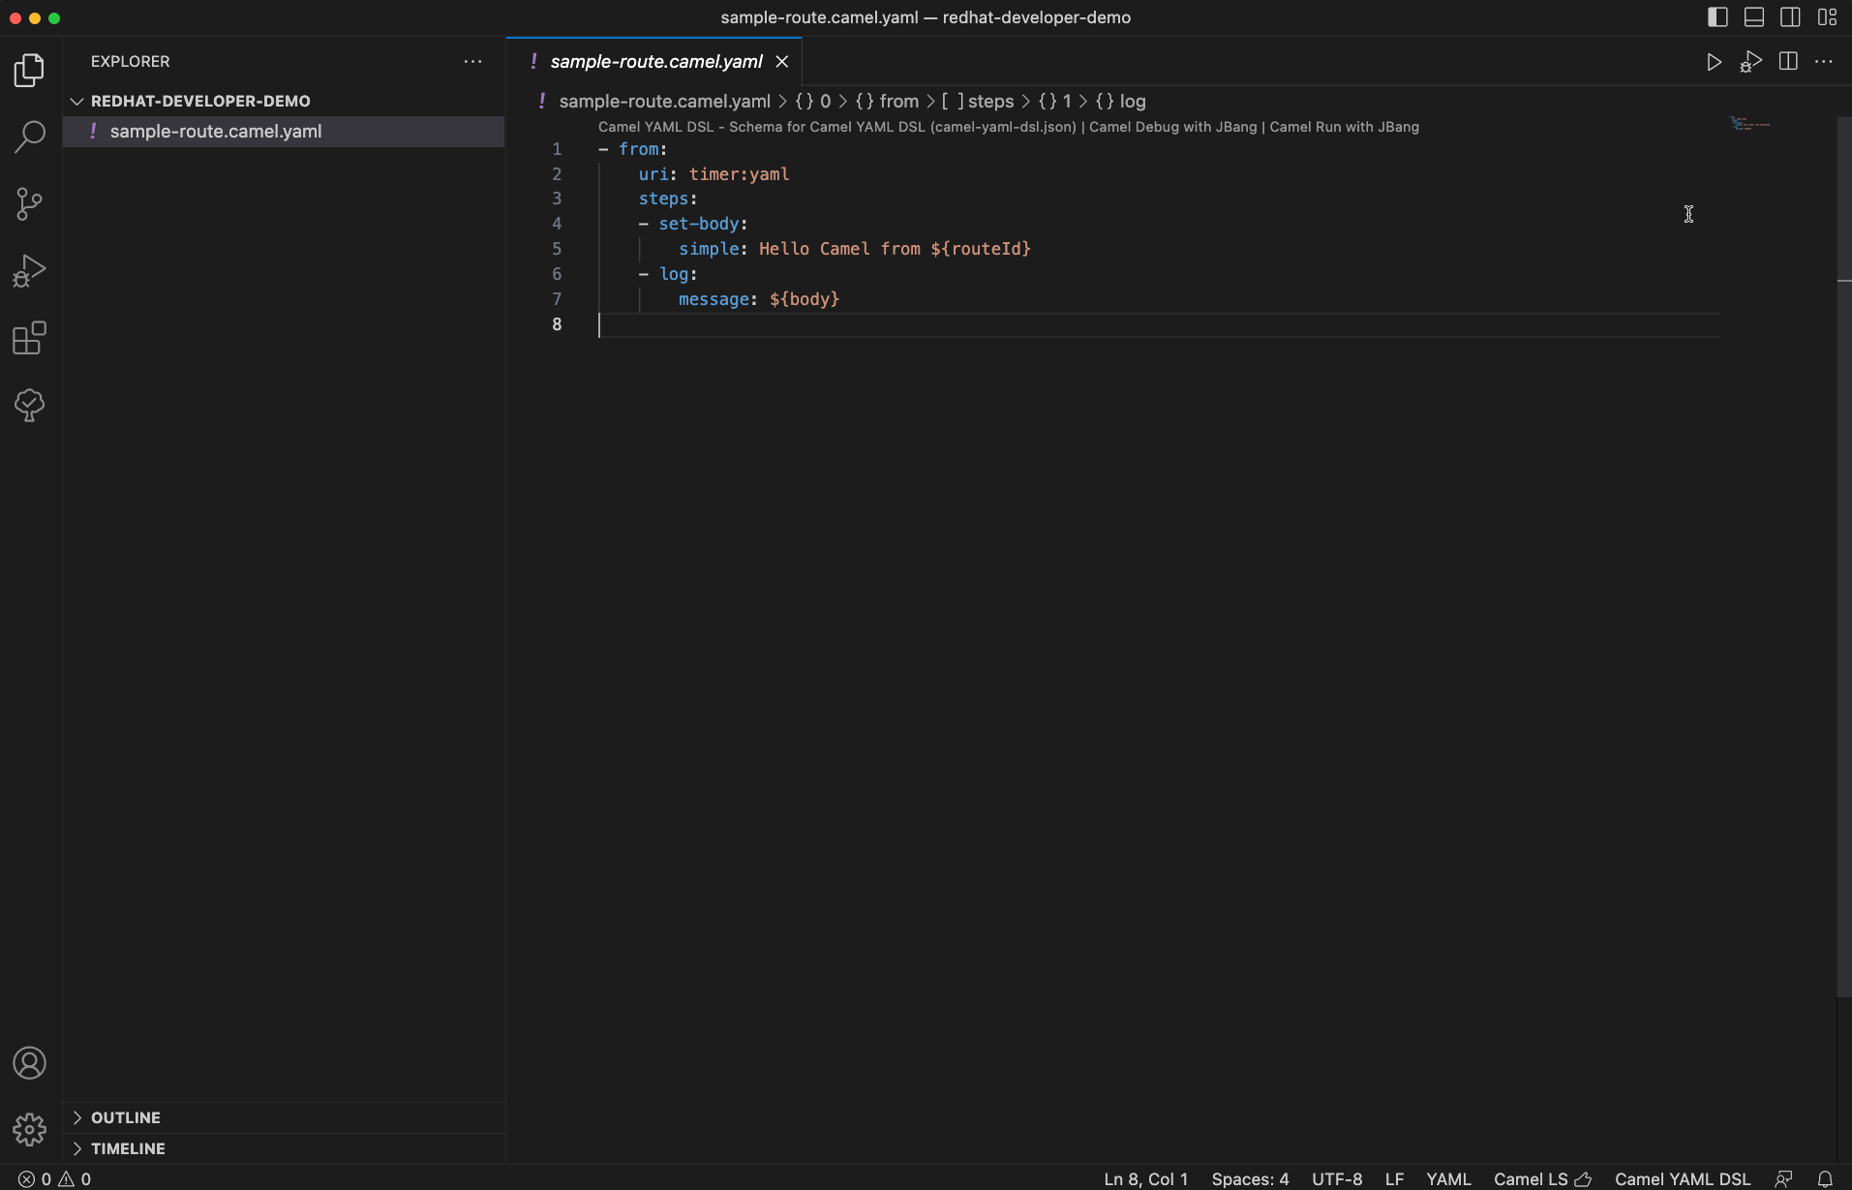This screenshot has height=1190, width=1852.
Task: Click the 'set-body' key on line 4
Action: (699, 224)
